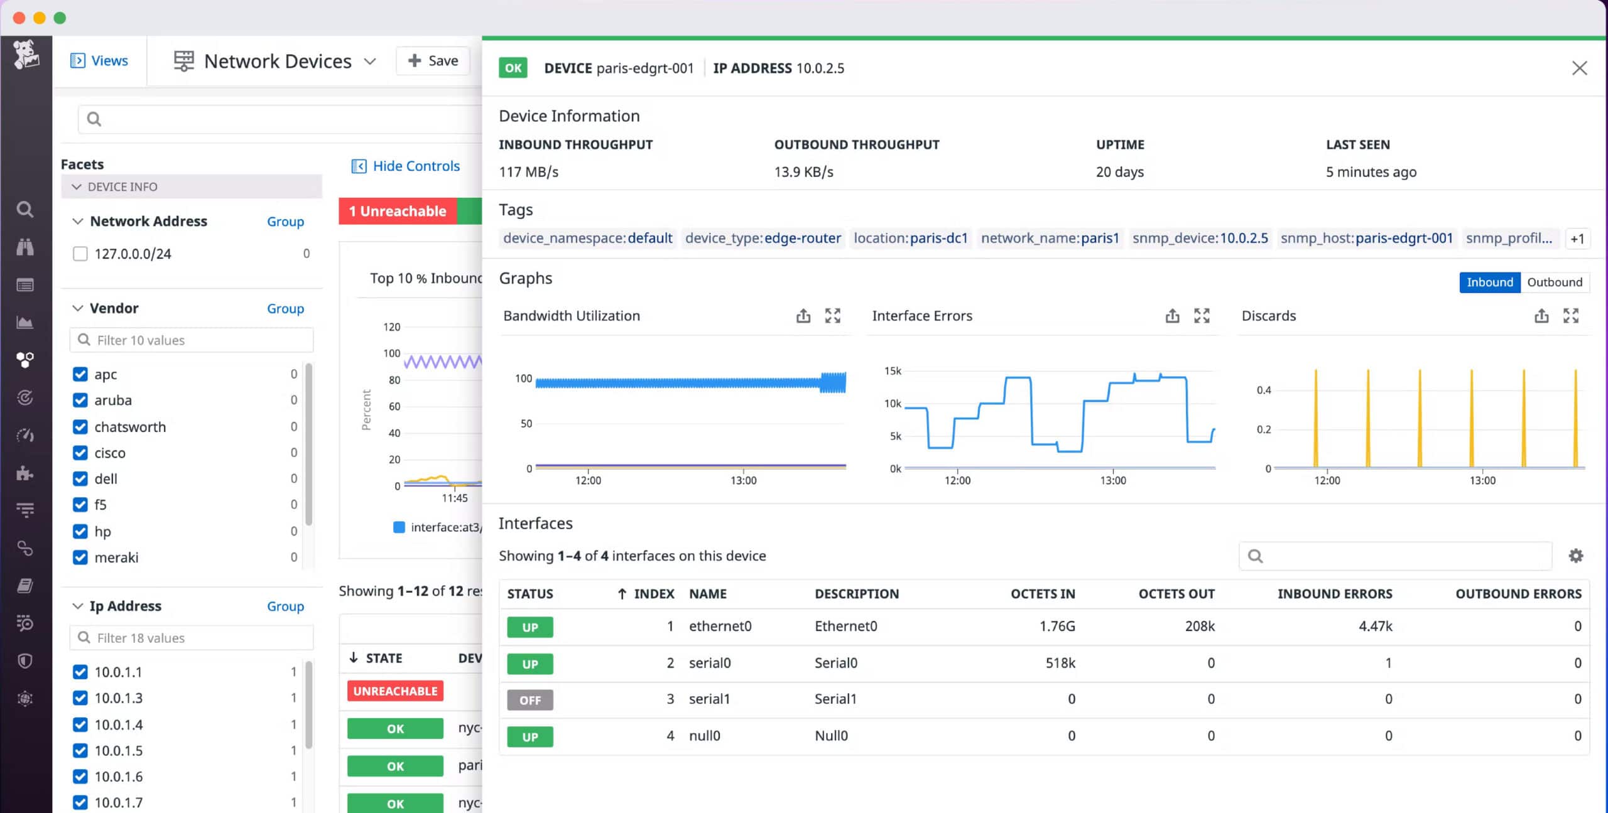1608x813 pixels.
Task: Collapse the Network Address facet
Action: (77, 221)
